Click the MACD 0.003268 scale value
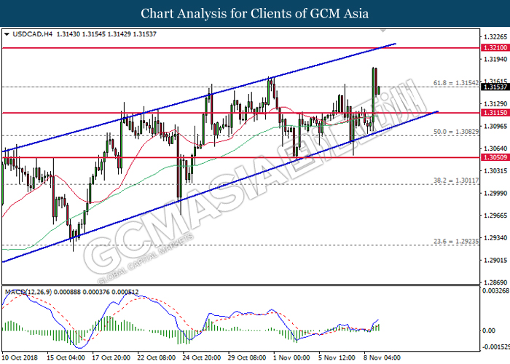Image resolution: width=510 pixels, height=364 pixels. coord(496,290)
